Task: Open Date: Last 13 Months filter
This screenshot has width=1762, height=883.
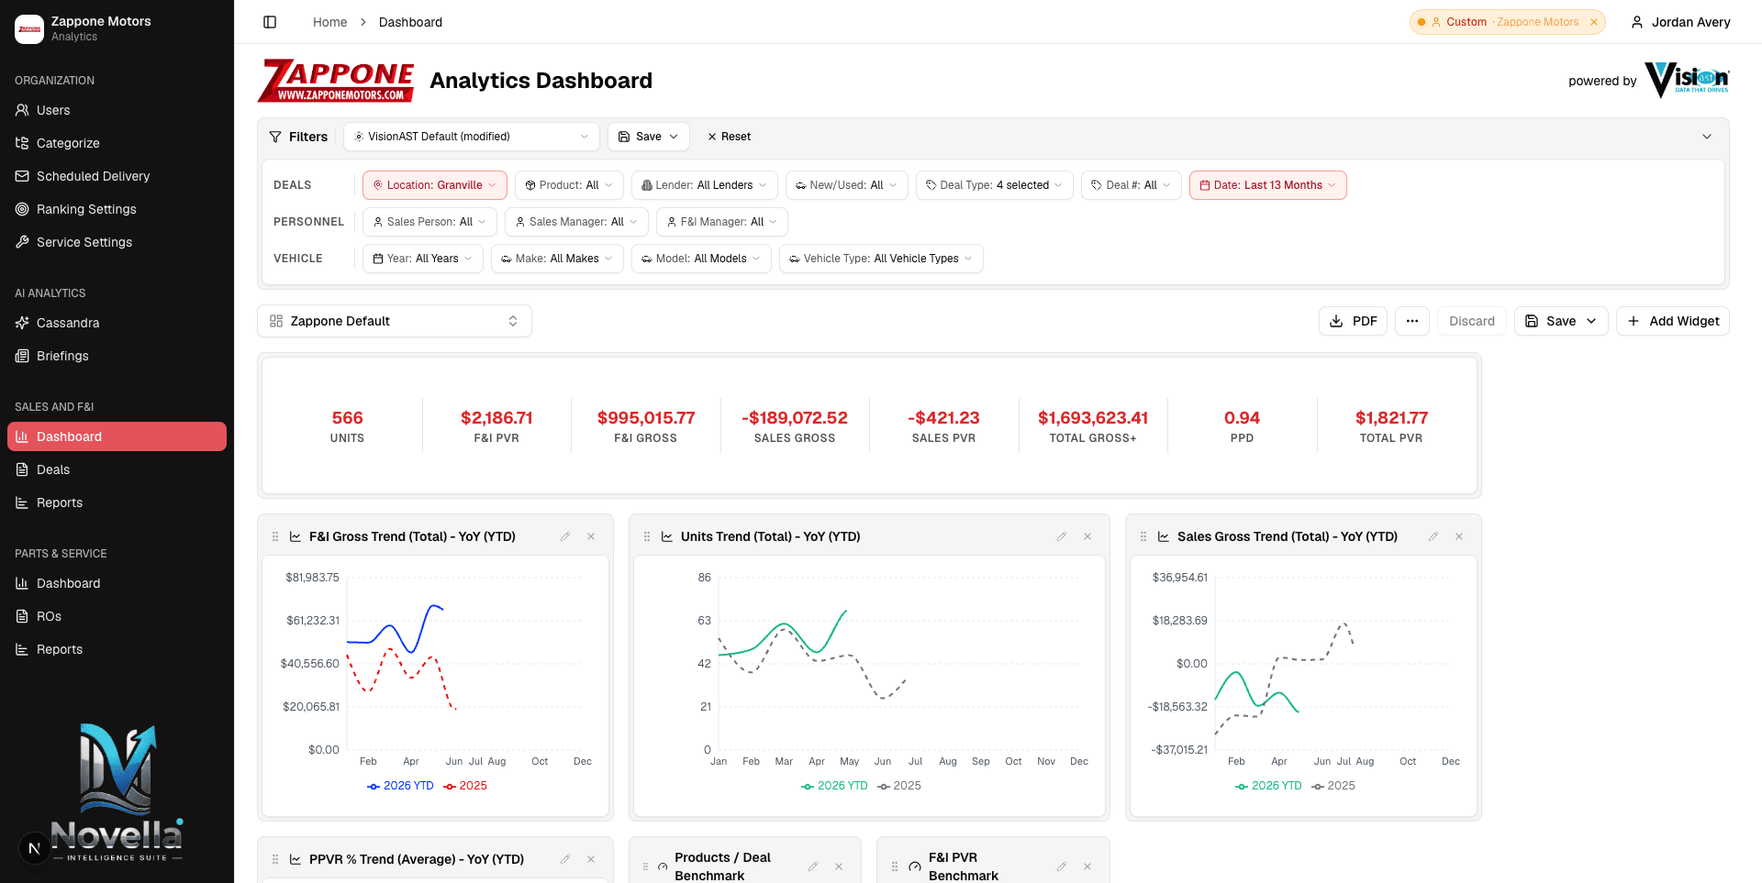Action: [1267, 185]
